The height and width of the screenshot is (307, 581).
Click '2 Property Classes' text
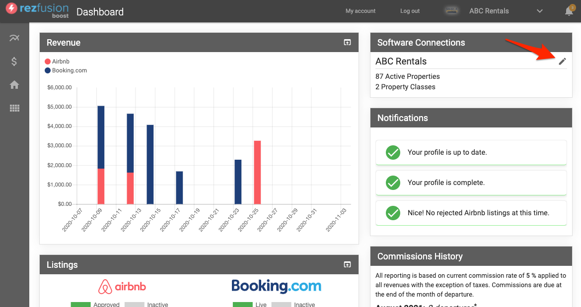click(405, 87)
